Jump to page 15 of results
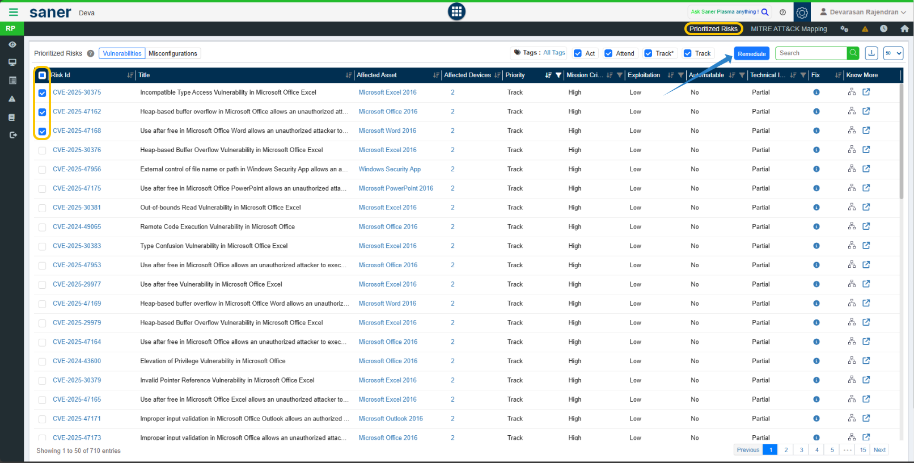Screen dimensions: 914x463 [863, 450]
